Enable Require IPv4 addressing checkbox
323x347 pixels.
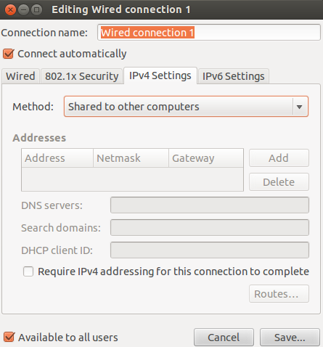pyautogui.click(x=28, y=272)
